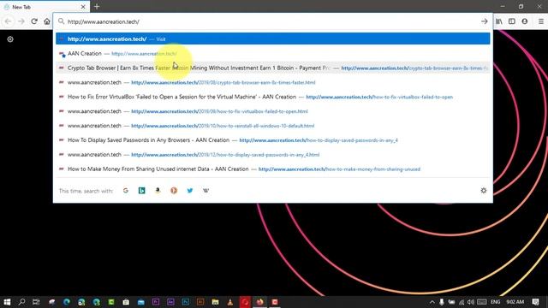The height and width of the screenshot is (308, 548).
Task: Open a new tab with plus button
Action: (x=97, y=7)
